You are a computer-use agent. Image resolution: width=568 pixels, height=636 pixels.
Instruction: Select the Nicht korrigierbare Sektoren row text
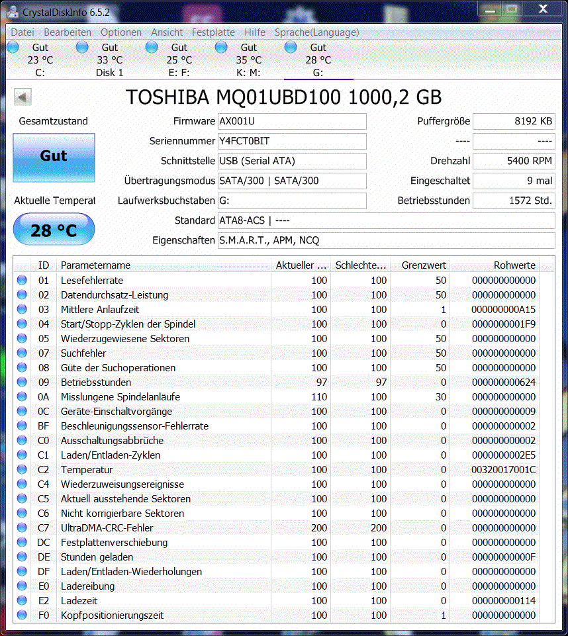(122, 513)
